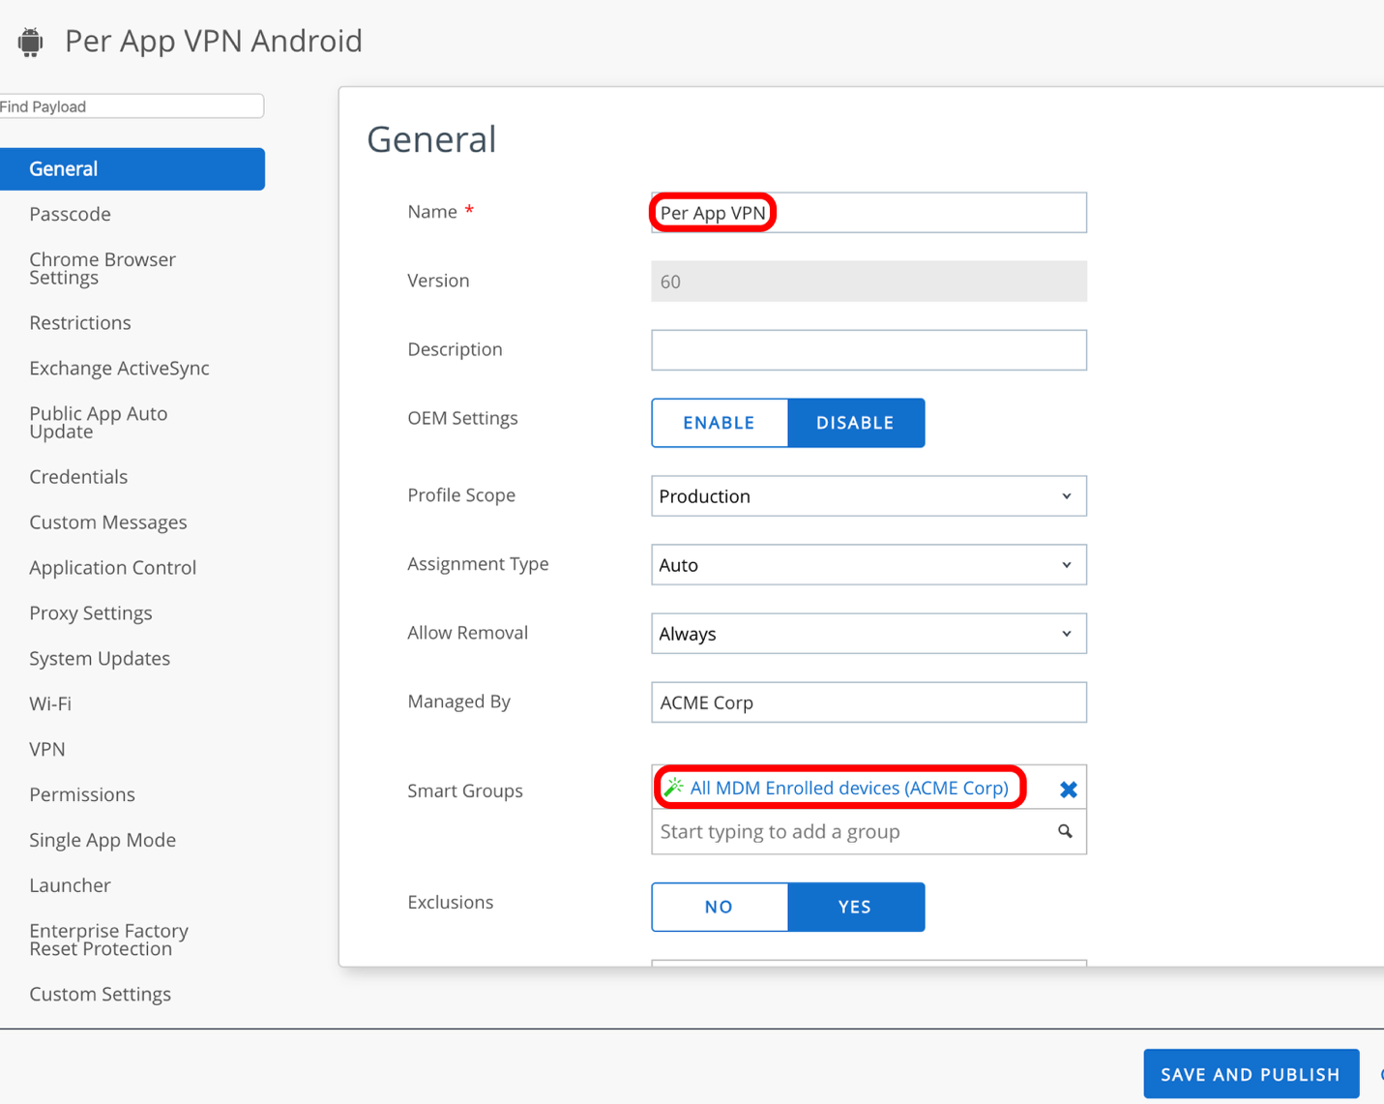Viewport: 1384px width, 1104px height.
Task: Click the Android robot icon in header
Action: (31, 42)
